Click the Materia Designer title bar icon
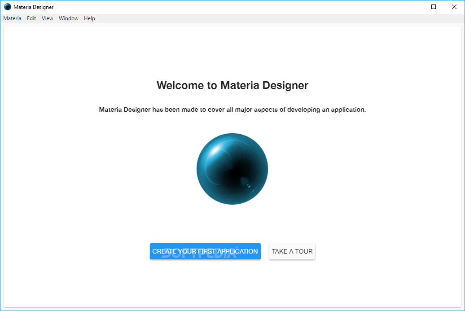This screenshot has height=311, width=465. click(x=8, y=7)
